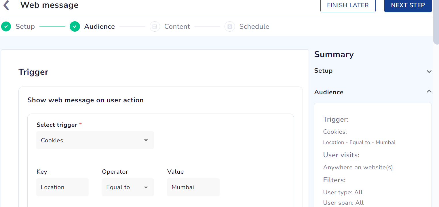Click the Schedule step icon

click(x=230, y=27)
